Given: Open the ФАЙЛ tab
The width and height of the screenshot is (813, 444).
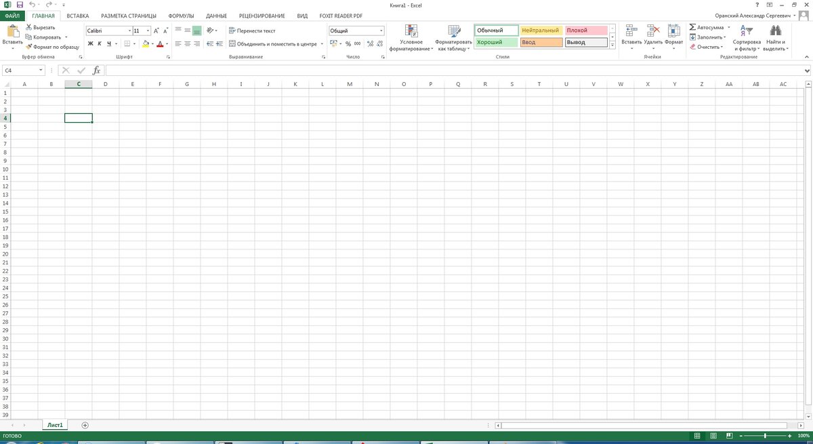Looking at the screenshot, I should [13, 15].
